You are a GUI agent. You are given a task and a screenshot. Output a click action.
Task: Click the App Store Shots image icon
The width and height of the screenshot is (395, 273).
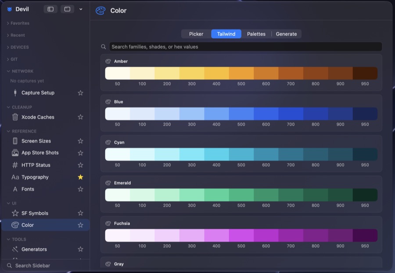click(15, 153)
